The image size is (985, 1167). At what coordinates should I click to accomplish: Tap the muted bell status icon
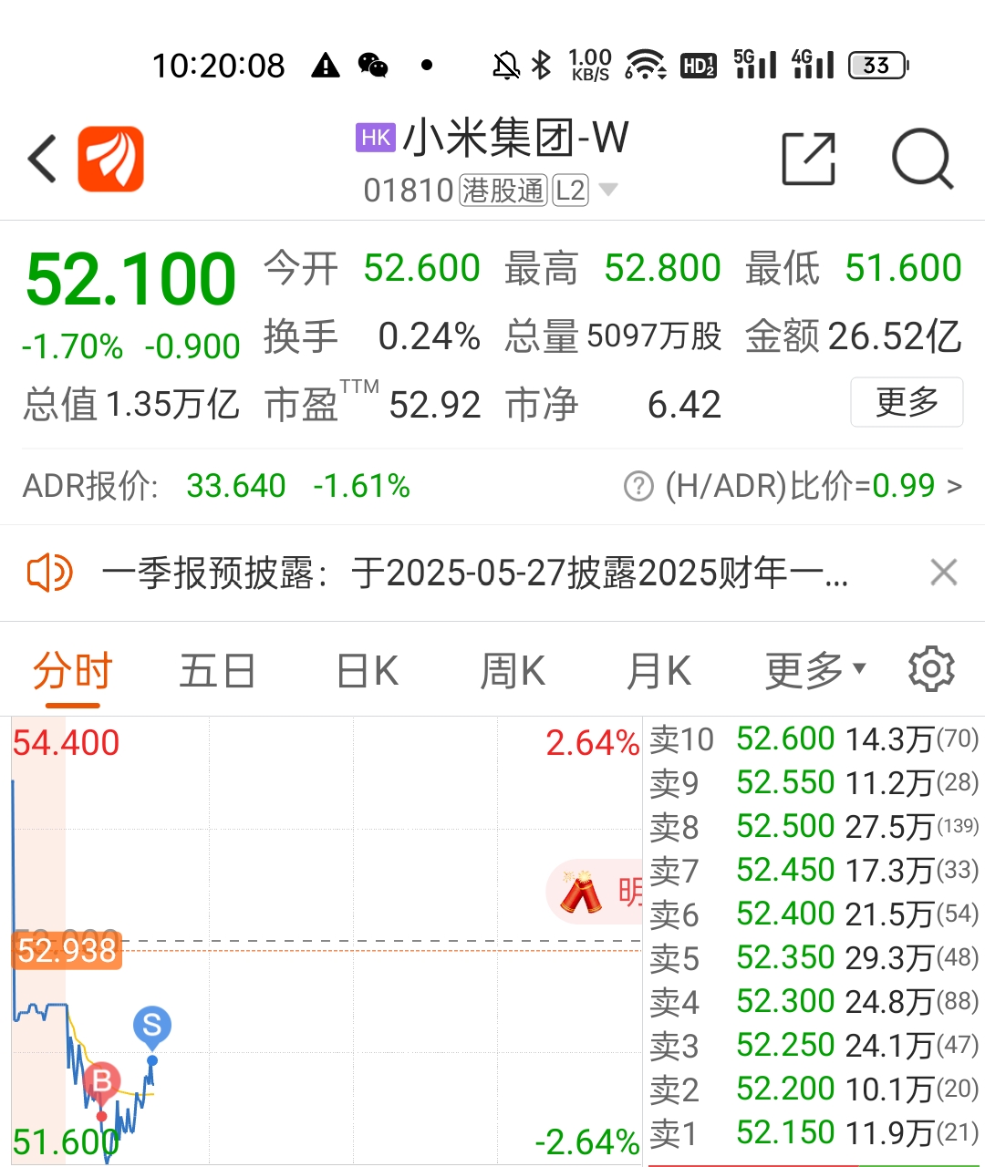tap(505, 66)
